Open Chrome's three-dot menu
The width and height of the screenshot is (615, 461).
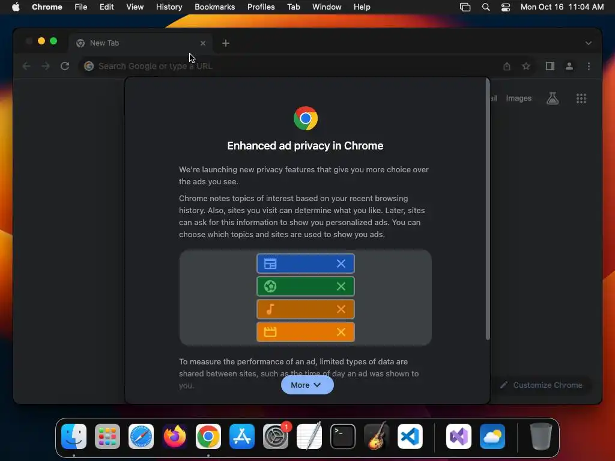point(589,66)
